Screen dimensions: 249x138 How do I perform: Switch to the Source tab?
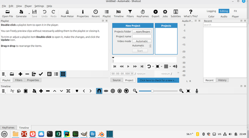(x=117, y=80)
